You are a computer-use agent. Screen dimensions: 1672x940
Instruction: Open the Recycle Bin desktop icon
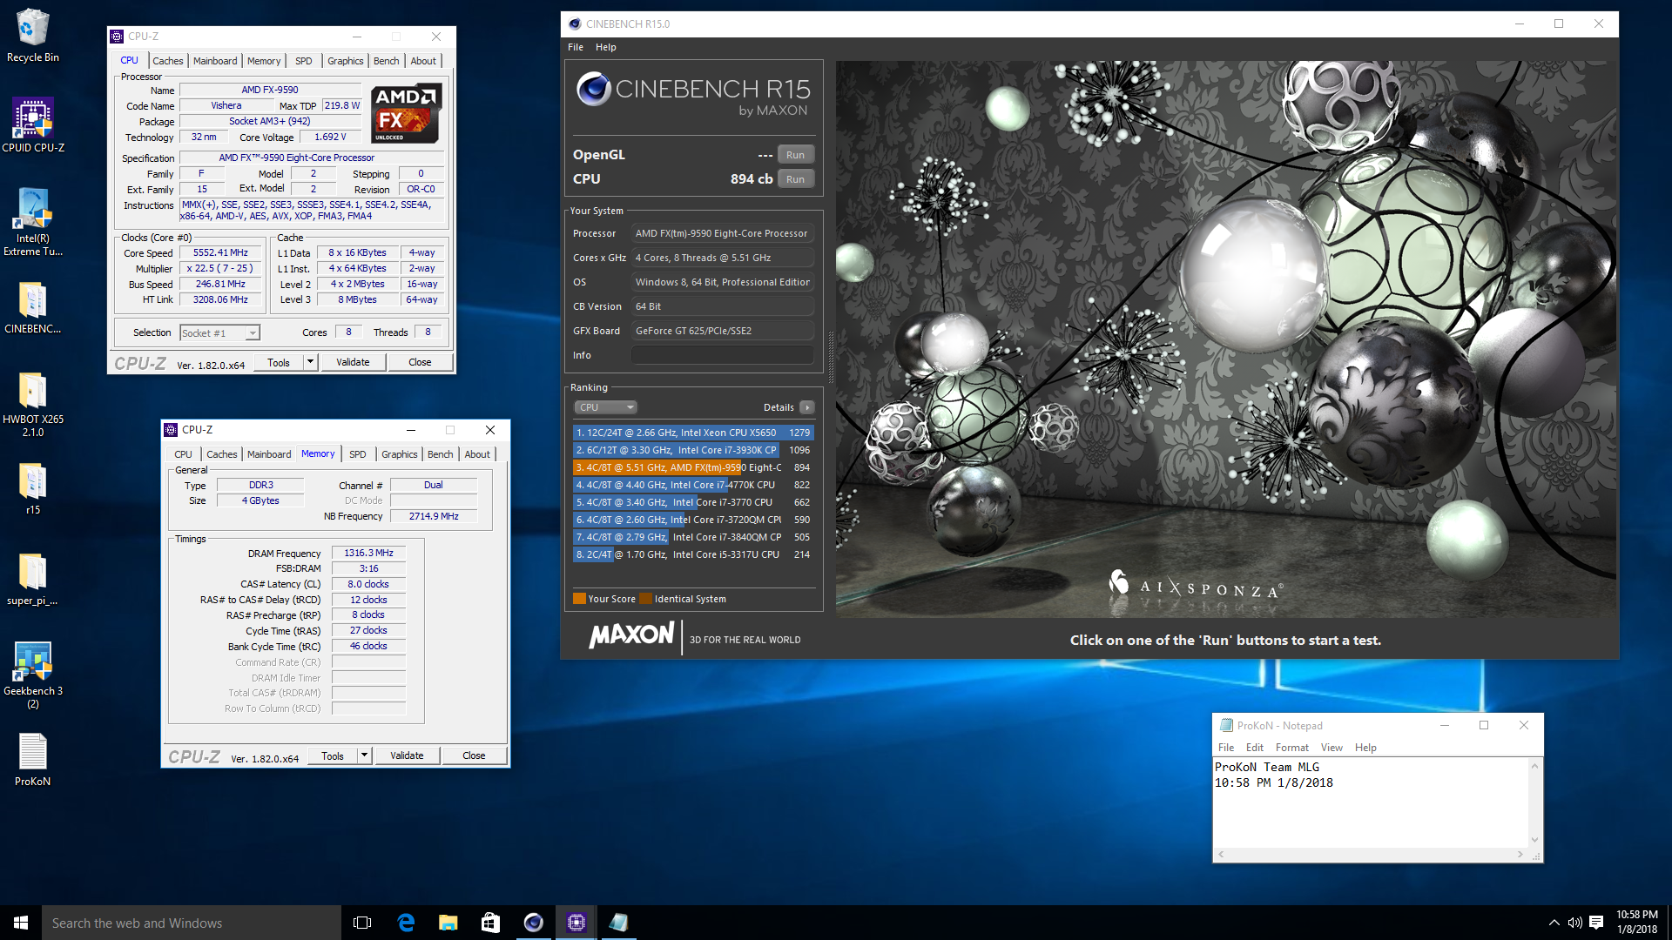click(32, 35)
